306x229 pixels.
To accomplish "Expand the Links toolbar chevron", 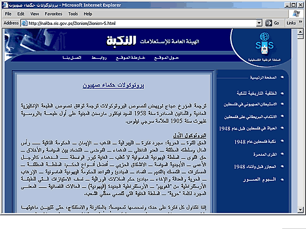I will (x=300, y=22).
